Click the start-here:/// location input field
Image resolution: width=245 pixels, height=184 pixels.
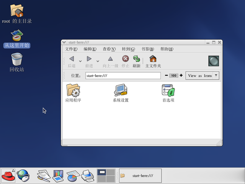(x=123, y=76)
